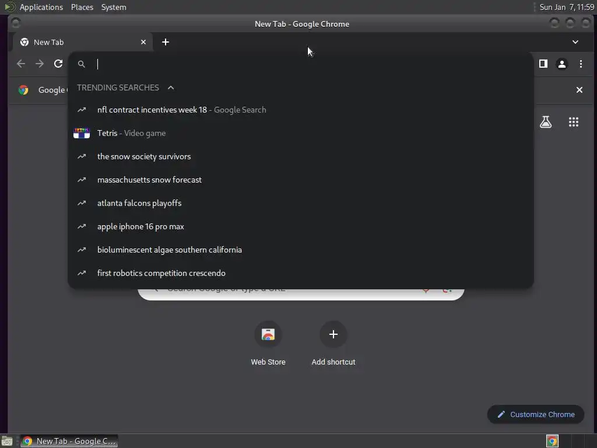This screenshot has height=448, width=597.
Task: Select bioluminescent algae southern california suggestion
Action: (x=301, y=250)
